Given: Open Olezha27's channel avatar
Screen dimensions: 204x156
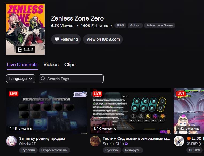Looking at the screenshot, I should [11, 141].
